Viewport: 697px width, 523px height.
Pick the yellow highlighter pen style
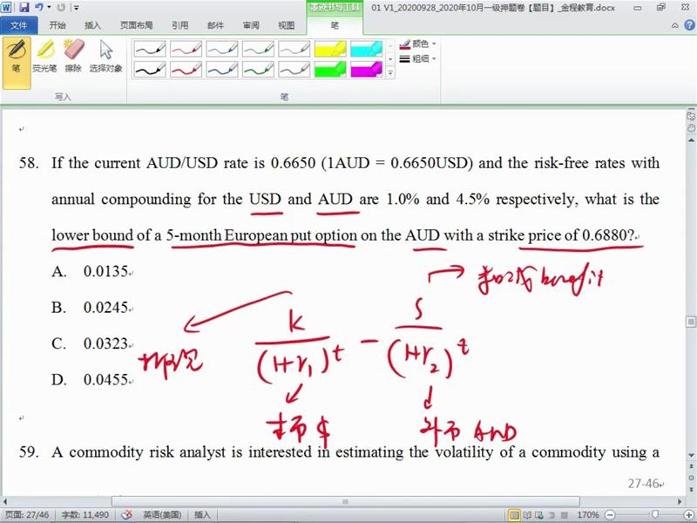point(330,49)
